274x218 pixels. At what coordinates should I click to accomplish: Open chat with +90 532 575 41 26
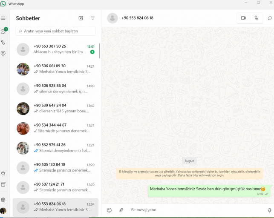(55, 148)
